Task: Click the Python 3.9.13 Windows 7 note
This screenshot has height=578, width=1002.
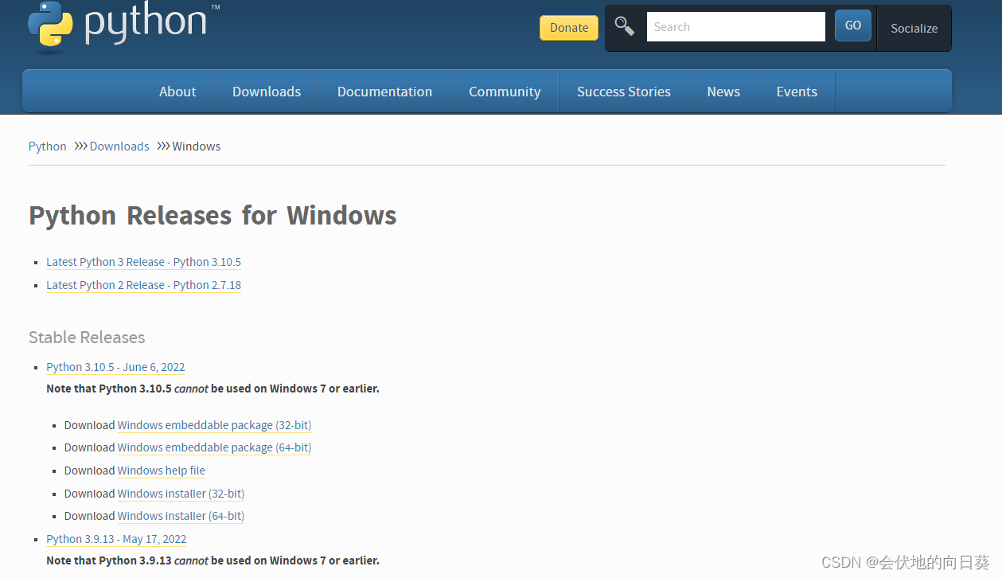Action: 212,560
